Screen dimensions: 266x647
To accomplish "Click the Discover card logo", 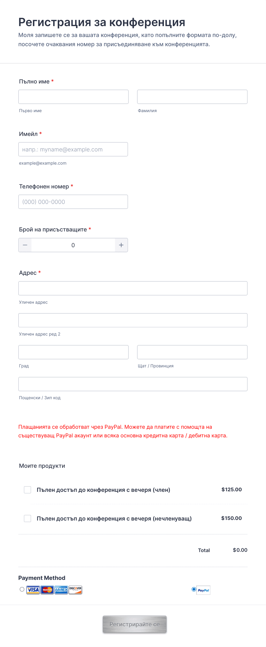I will click(76, 590).
